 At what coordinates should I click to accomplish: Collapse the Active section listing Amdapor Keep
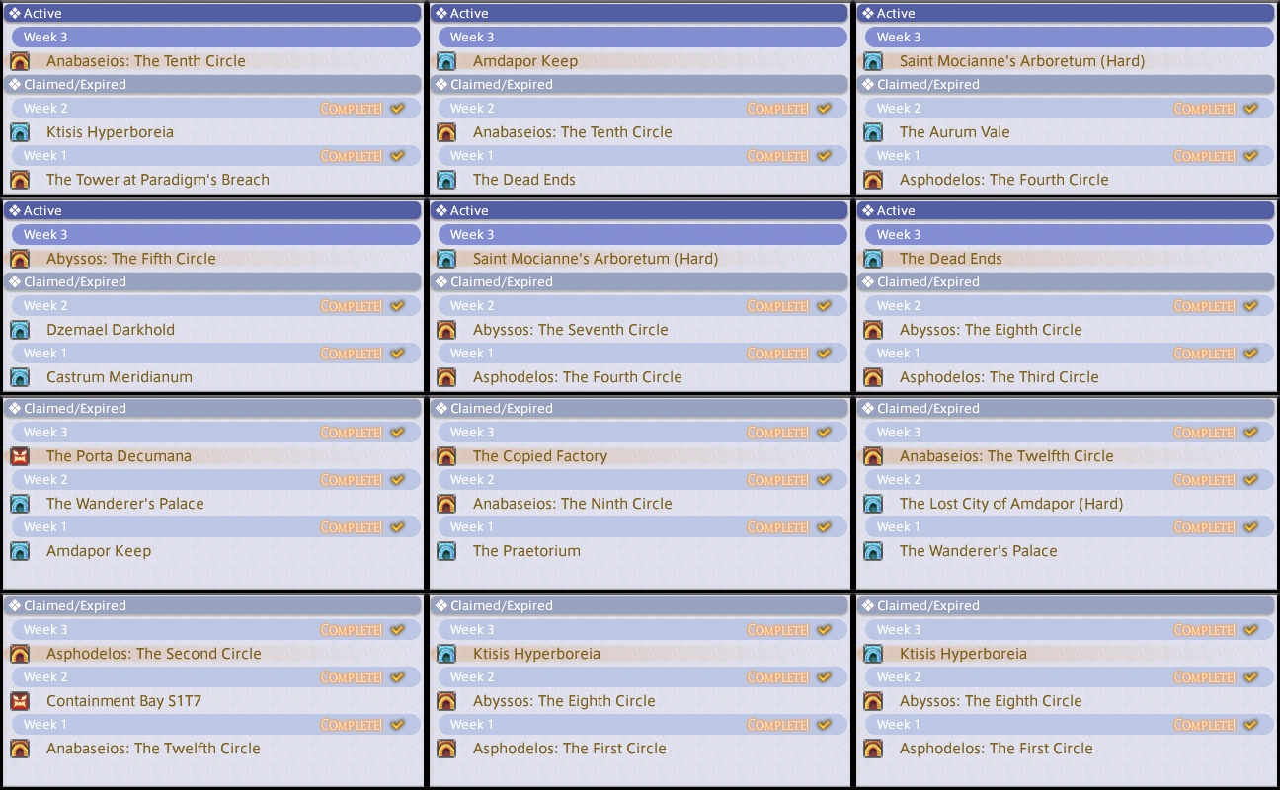tap(639, 14)
